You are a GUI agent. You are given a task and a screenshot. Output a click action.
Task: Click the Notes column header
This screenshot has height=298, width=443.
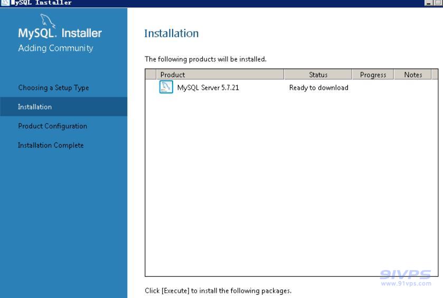pyautogui.click(x=413, y=74)
